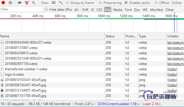Open the Online throttling dropdown
Screen dimensions: 184x107
coord(176,3)
